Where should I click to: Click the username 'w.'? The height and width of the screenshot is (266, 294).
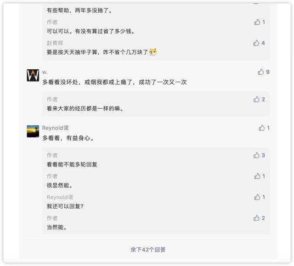click(45, 72)
